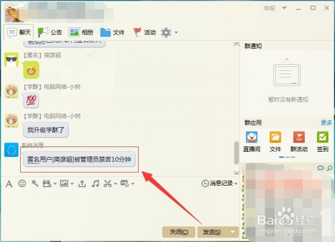Click the upload file icon
Viewport: 335px width, 242px height.
pyautogui.click(x=82, y=184)
